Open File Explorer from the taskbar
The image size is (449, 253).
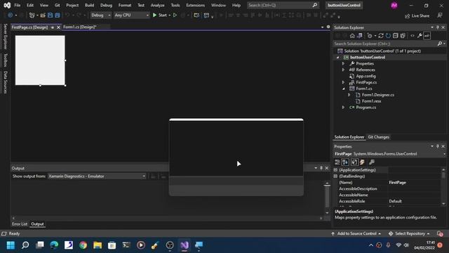point(98,245)
